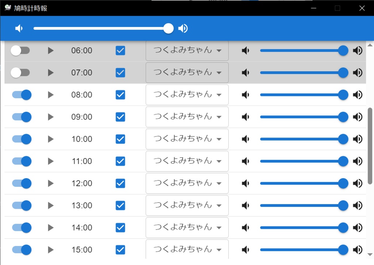Click the master volume slider handle
This screenshot has width=374, height=265.
[168, 28]
